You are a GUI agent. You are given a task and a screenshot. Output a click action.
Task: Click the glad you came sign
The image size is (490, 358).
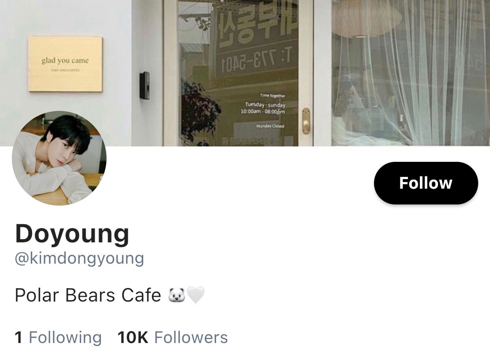65,64
